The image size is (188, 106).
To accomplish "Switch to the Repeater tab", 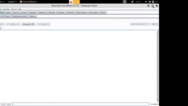I will click(x=33, y=12).
